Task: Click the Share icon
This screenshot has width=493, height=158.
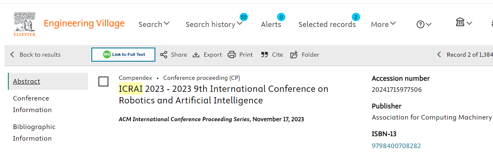Action: tap(164, 55)
